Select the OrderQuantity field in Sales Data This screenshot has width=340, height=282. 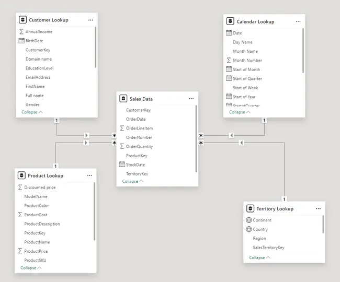139,147
